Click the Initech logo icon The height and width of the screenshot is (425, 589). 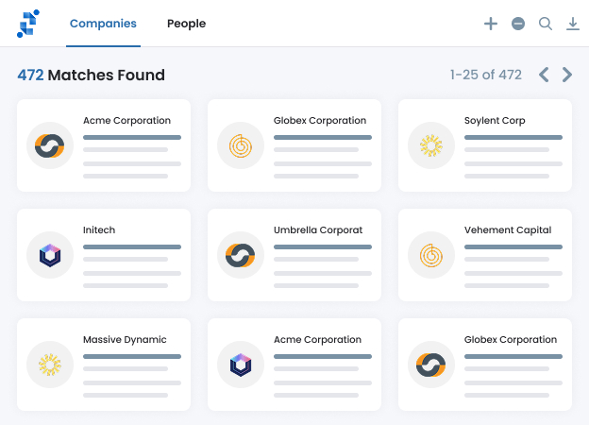(x=50, y=255)
